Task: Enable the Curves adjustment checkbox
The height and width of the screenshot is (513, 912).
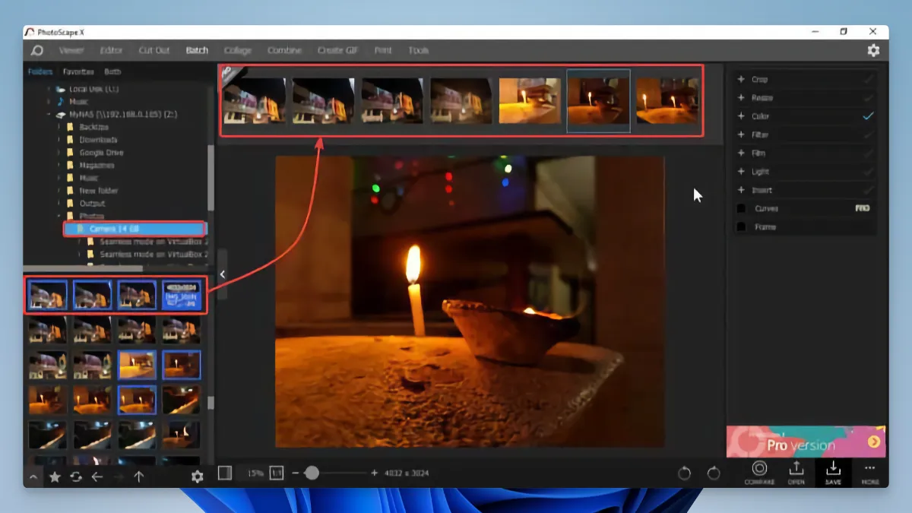Action: (x=739, y=208)
